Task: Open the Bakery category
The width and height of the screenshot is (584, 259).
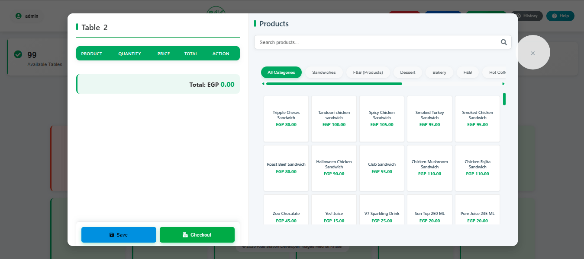Action: tap(439, 73)
